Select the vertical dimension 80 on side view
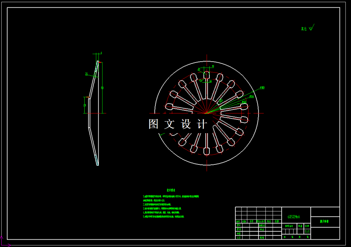The width and height of the screenshot is (351, 247). click(x=102, y=88)
